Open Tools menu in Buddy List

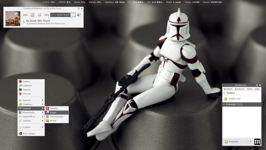pos(250,89)
